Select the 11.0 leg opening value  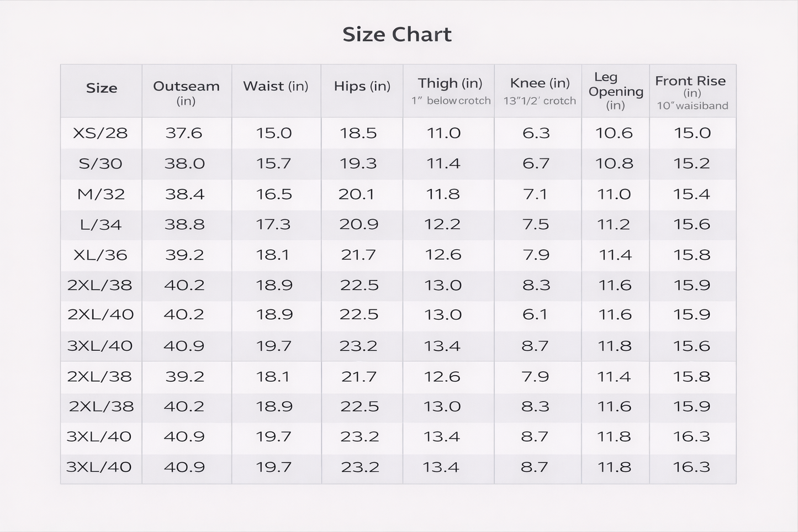coord(614,194)
